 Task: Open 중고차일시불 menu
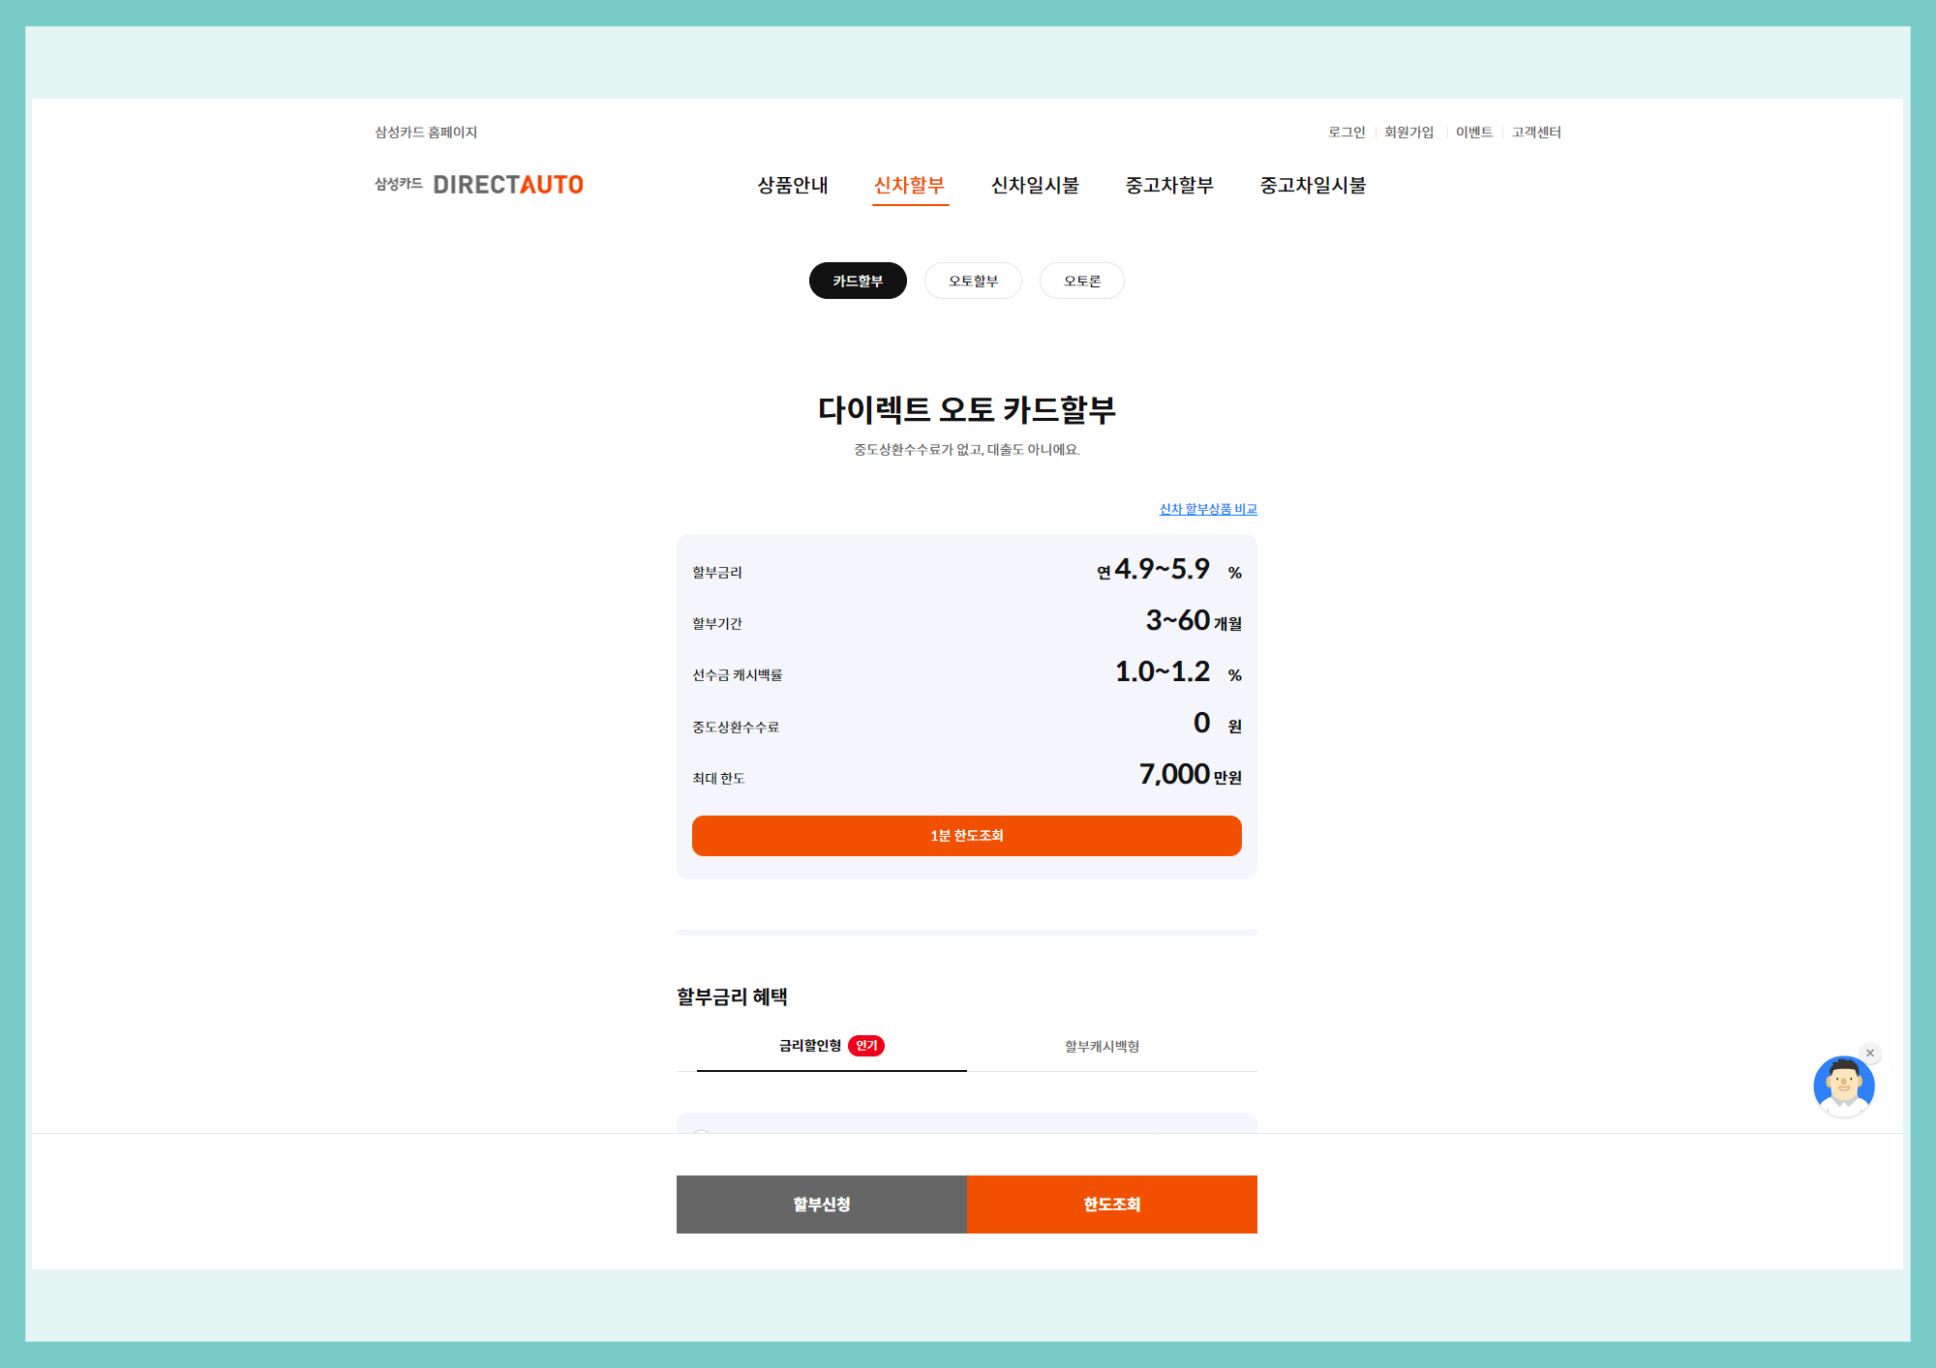(1313, 185)
